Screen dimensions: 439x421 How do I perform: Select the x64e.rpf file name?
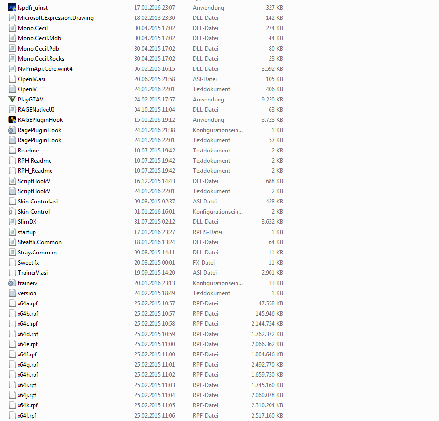[28, 344]
